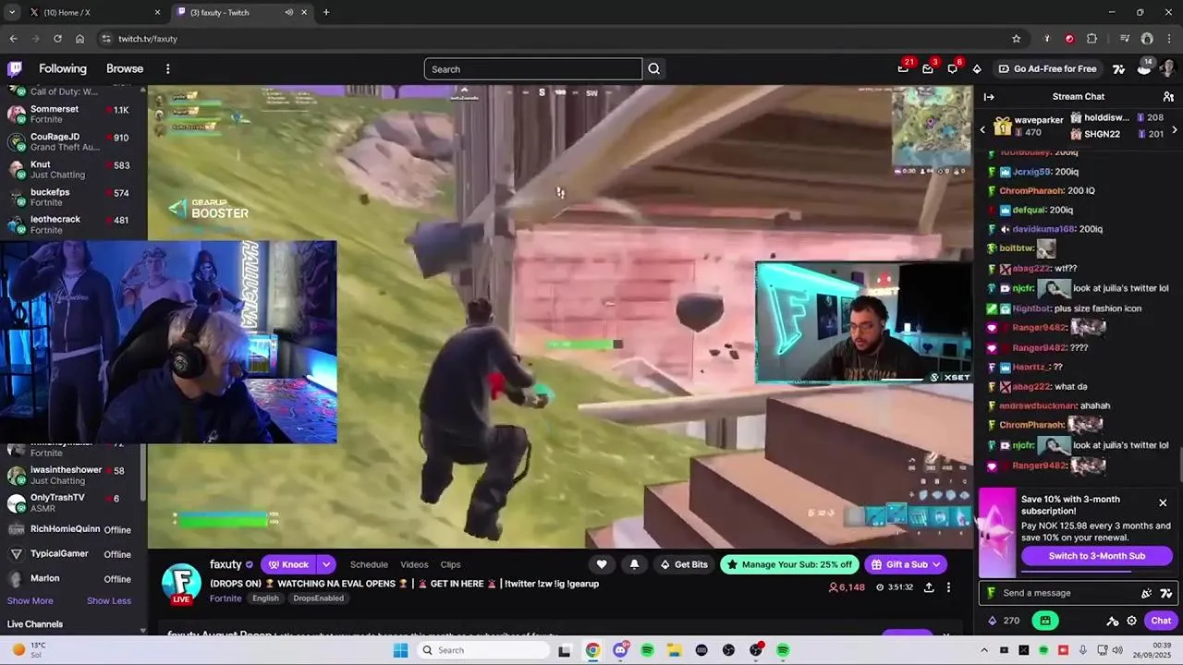Expand the Knock button dropdown arrow

click(326, 564)
